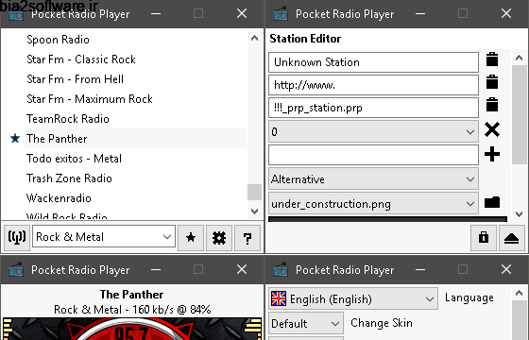Open the English (English) language dropdown
Image resolution: width=529 pixels, height=340 pixels.
[353, 298]
